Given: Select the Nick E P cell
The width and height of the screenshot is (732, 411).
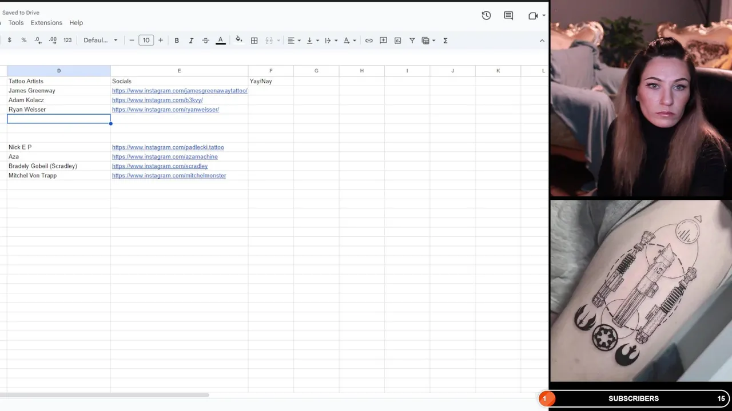Looking at the screenshot, I should point(58,147).
